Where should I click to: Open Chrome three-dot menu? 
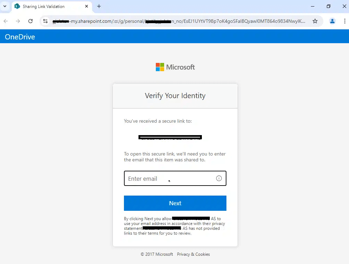coord(344,21)
